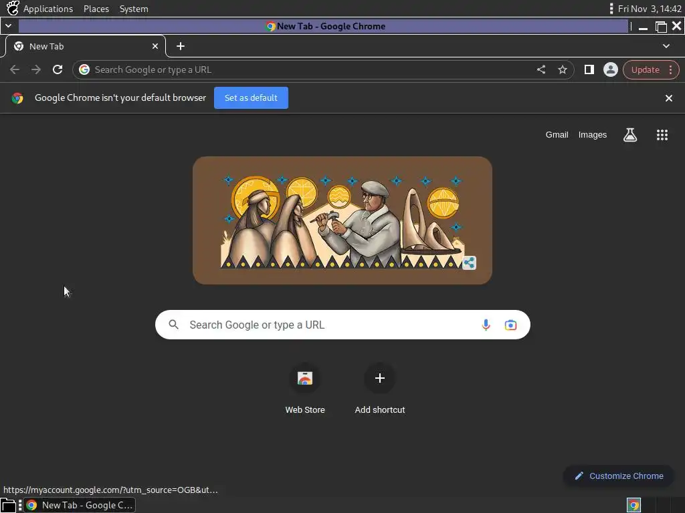Screen dimensions: 685x513
Task: Click the GNOME foot logo icon
Action: click(13, 8)
